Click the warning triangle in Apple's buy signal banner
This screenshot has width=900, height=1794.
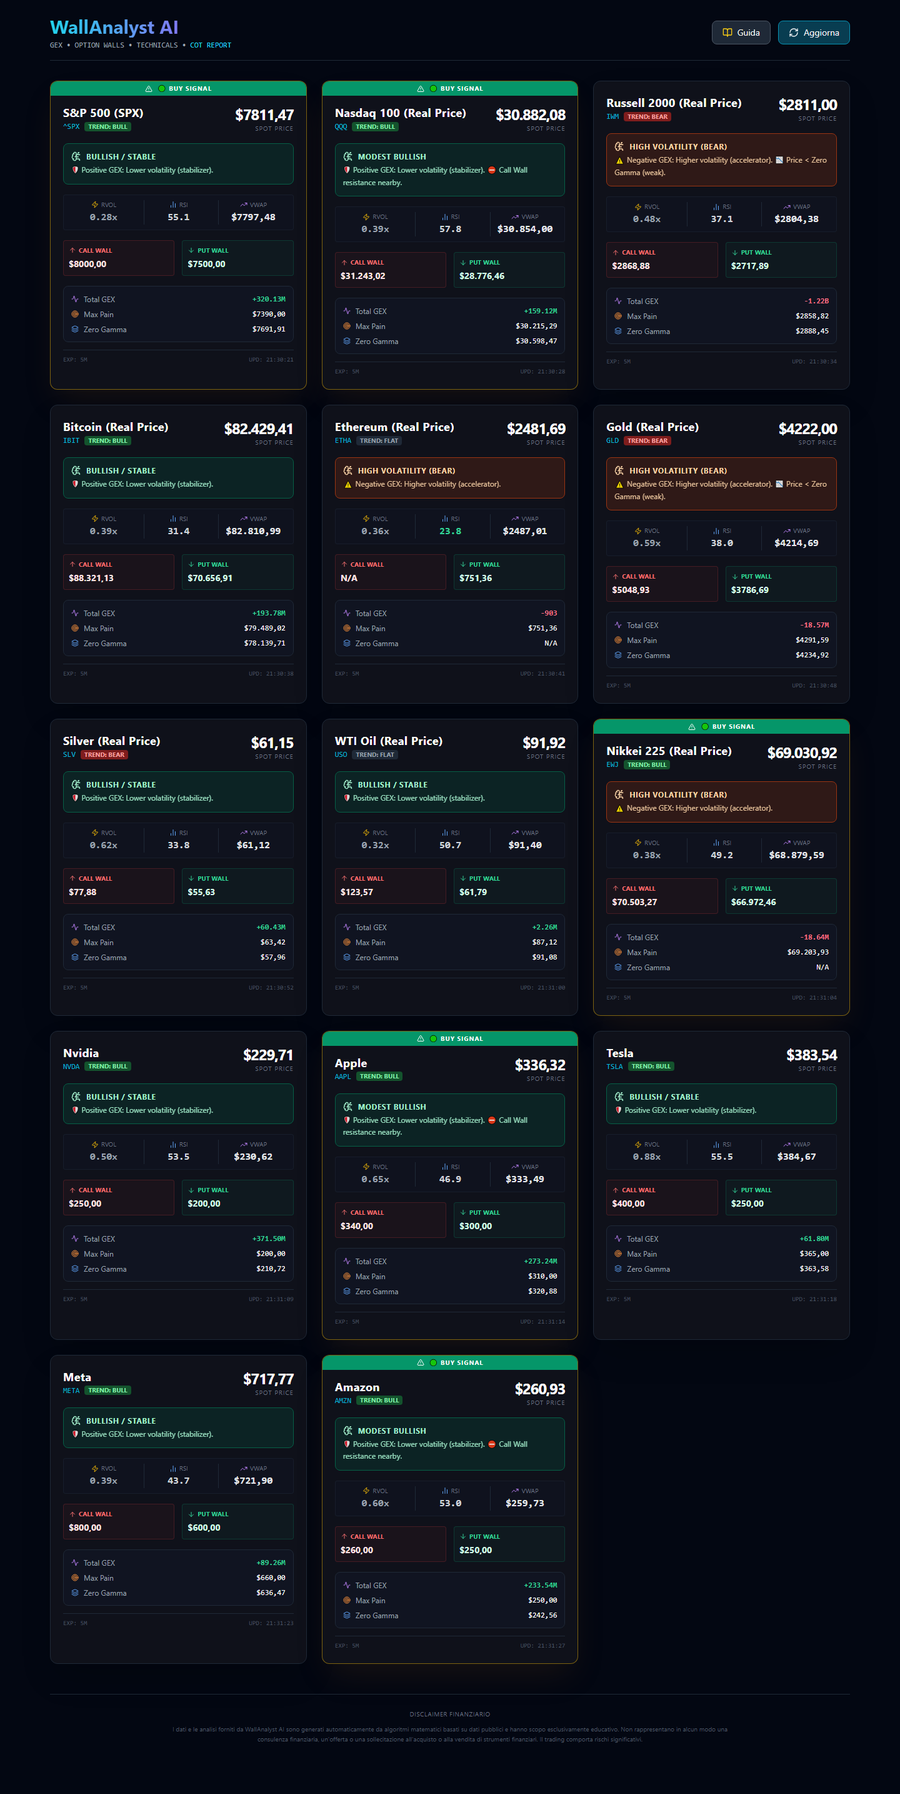coord(421,1039)
